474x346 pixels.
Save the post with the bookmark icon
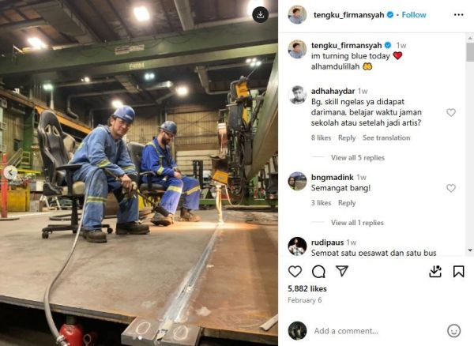[458, 272]
